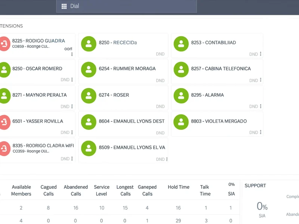Click the green avatar for 8253 CONTABILIIAD
This screenshot has height=224, width=299.
(181, 44)
